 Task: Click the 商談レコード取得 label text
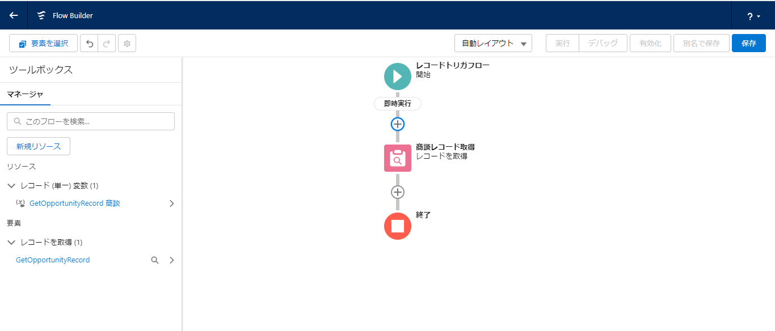coord(445,147)
